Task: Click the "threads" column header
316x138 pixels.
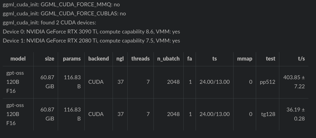Action: (x=140, y=59)
